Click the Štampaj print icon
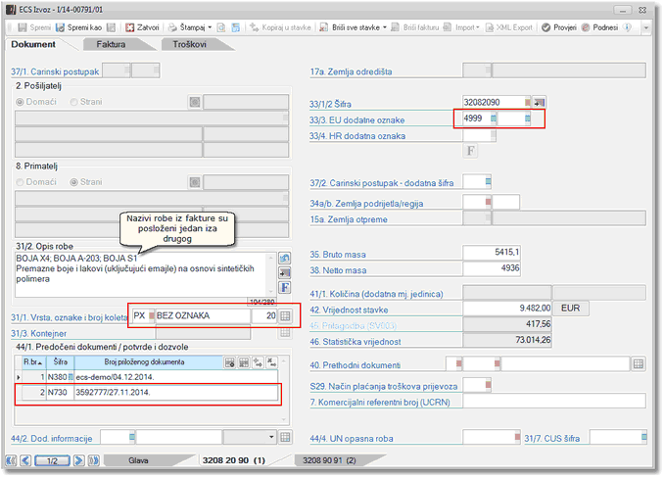This screenshot has width=664, height=478. pyautogui.click(x=172, y=27)
